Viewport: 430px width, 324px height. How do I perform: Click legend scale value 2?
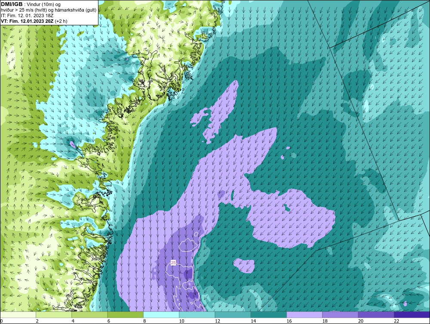[x=37, y=321]
